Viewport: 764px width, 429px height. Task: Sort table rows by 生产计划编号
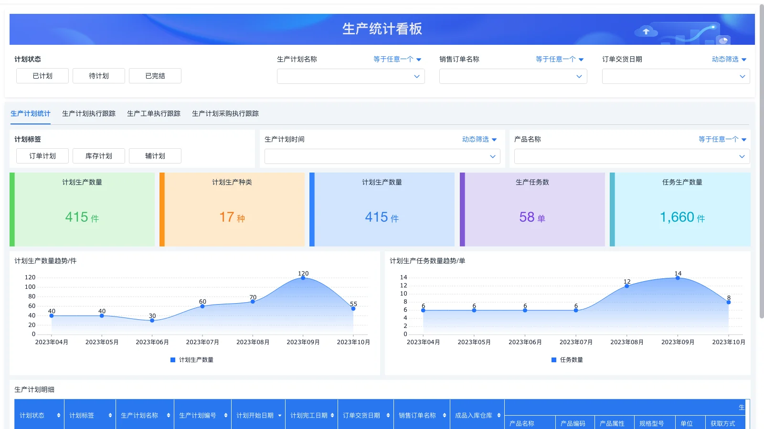point(224,415)
